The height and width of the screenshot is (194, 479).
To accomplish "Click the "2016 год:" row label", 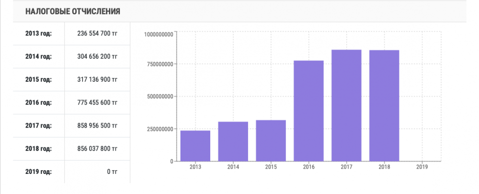I will (x=38, y=102).
